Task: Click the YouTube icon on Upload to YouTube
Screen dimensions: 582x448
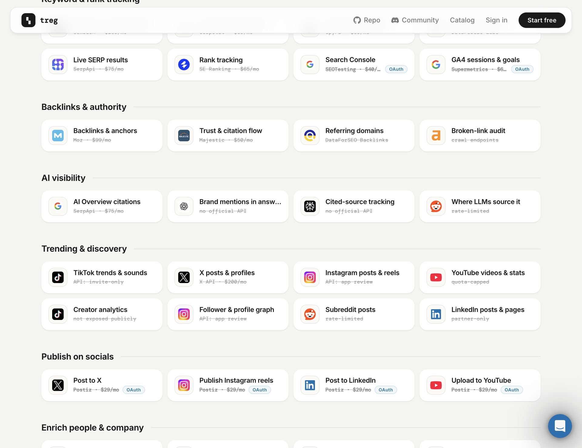Action: click(436, 385)
